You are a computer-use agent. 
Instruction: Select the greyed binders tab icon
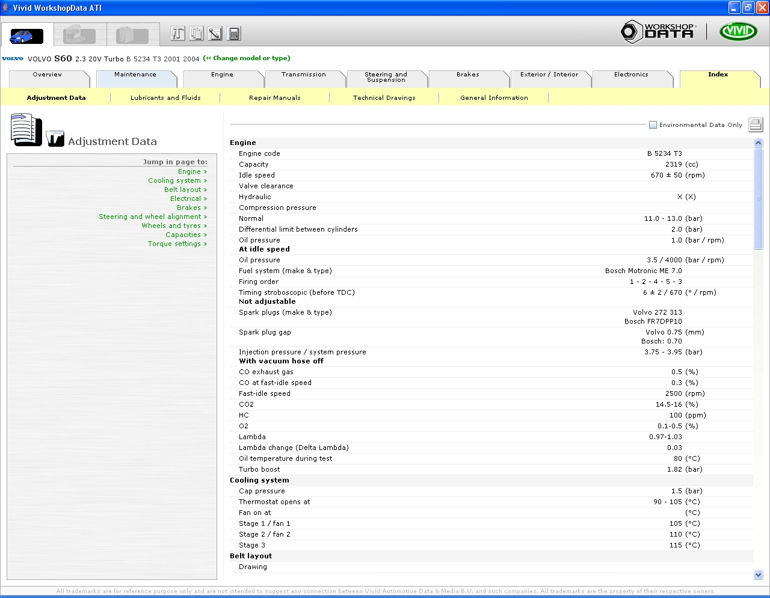(133, 35)
